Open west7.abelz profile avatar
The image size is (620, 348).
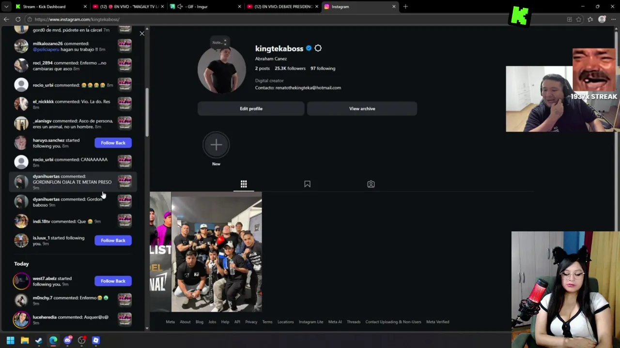click(21, 281)
